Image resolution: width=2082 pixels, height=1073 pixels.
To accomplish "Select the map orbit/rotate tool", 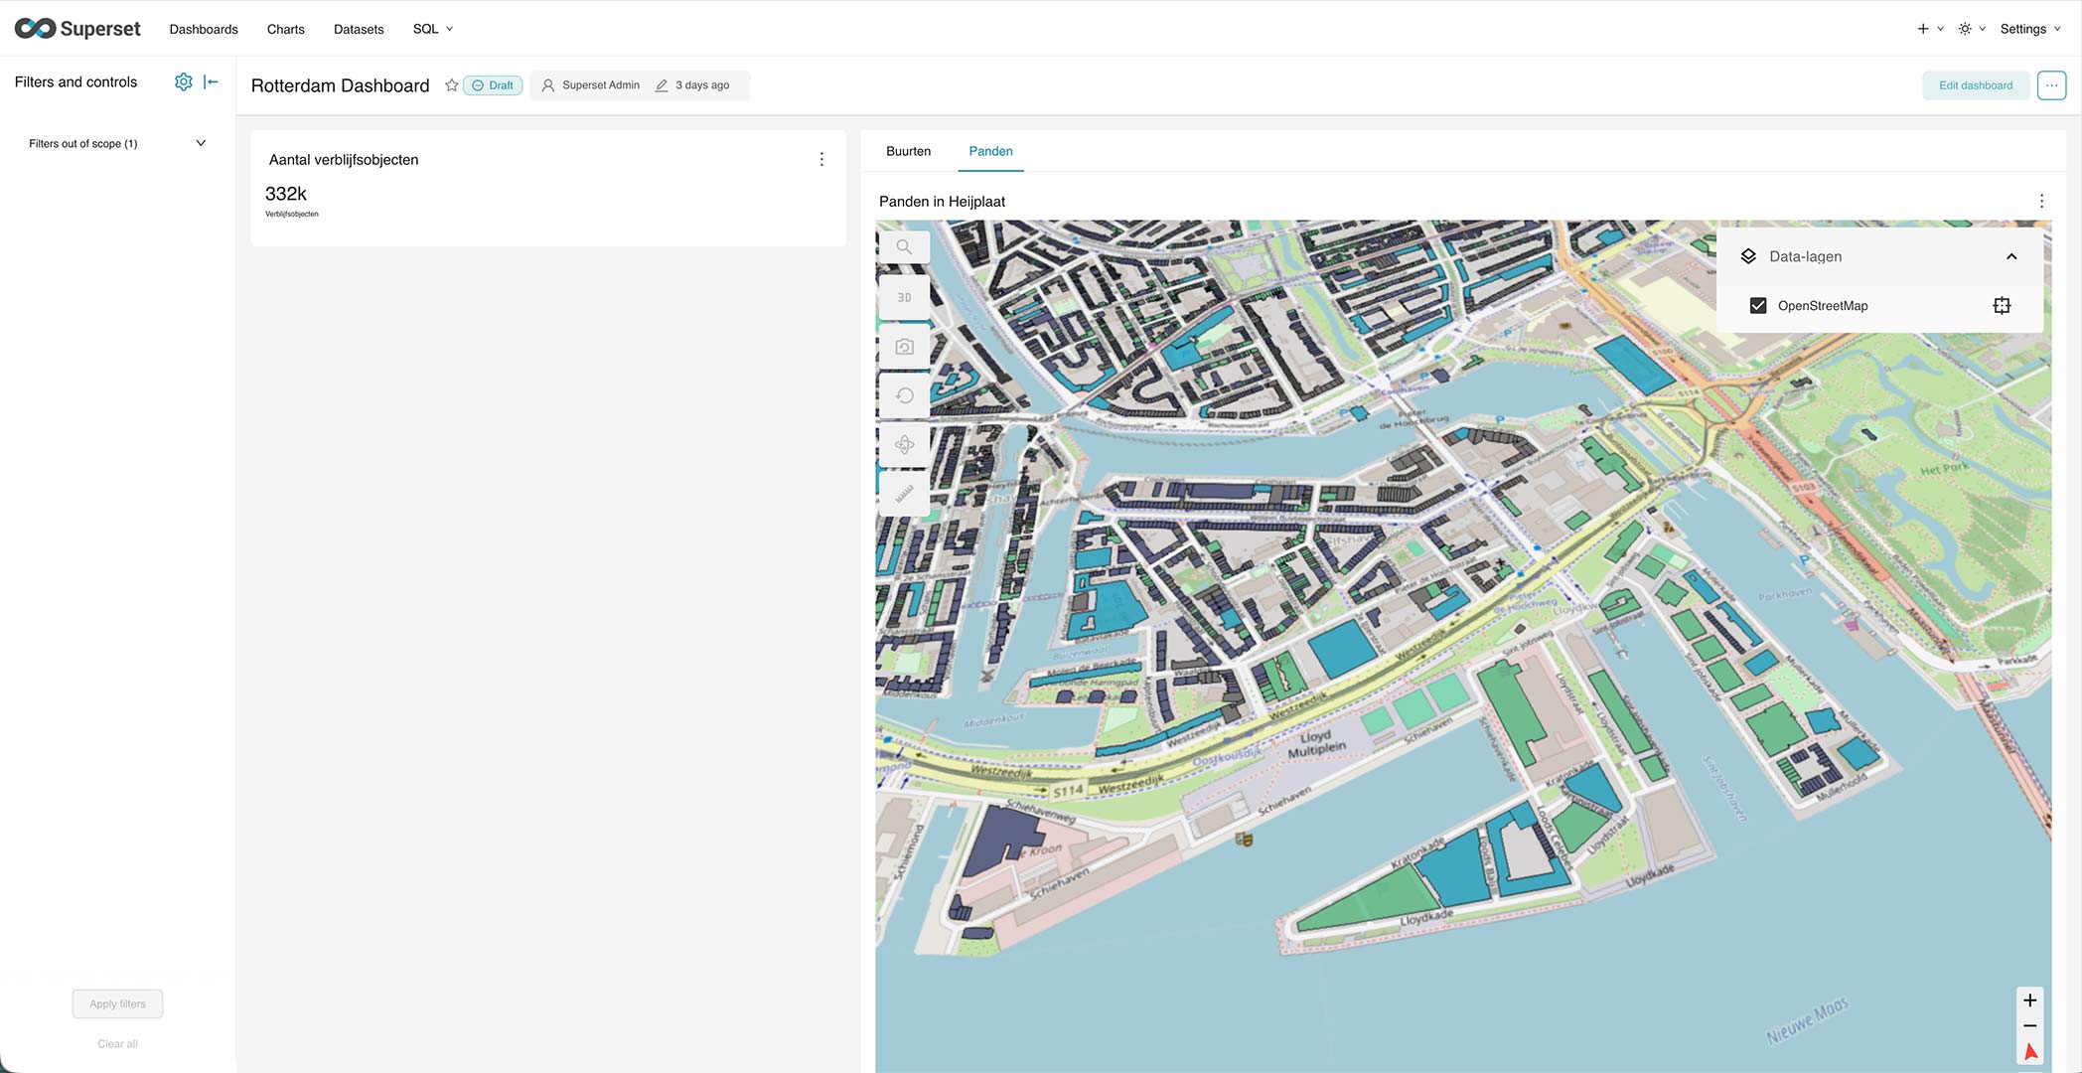I will (904, 444).
